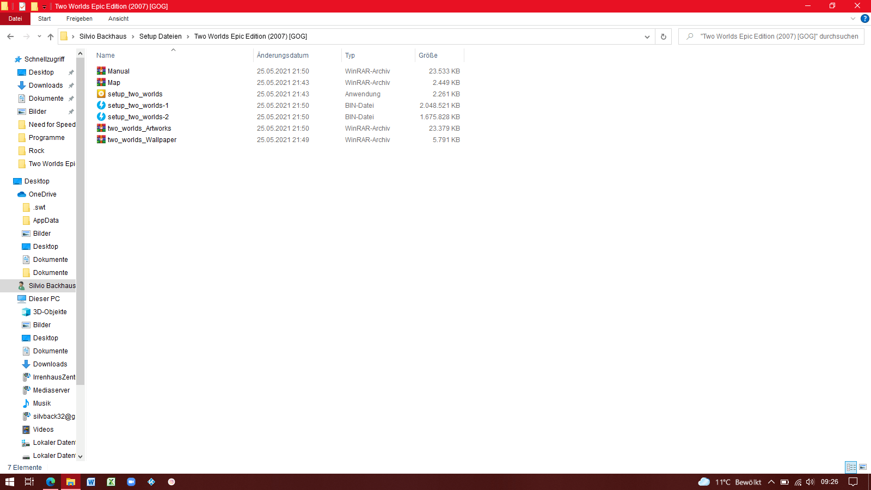This screenshot has width=871, height=490.
Task: Expand address bar history dropdown
Action: (647, 36)
